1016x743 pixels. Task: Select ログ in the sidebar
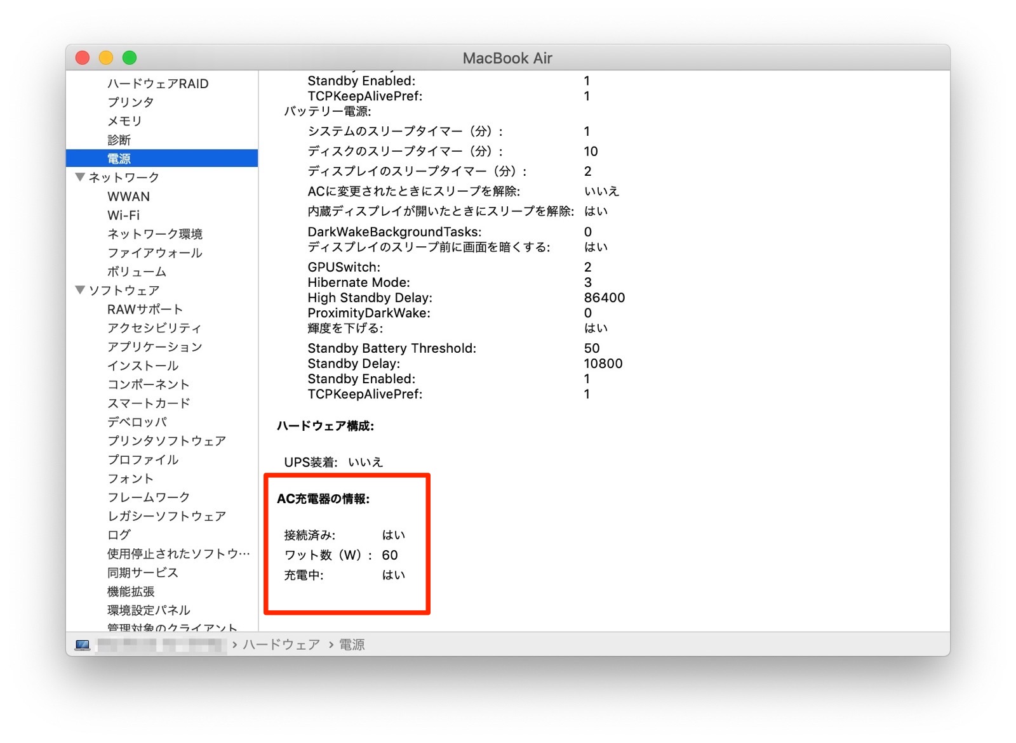pyautogui.click(x=119, y=535)
